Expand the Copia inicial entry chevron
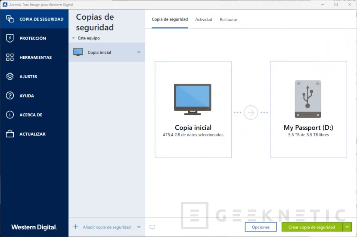The width and height of the screenshot is (357, 237). tap(139, 52)
